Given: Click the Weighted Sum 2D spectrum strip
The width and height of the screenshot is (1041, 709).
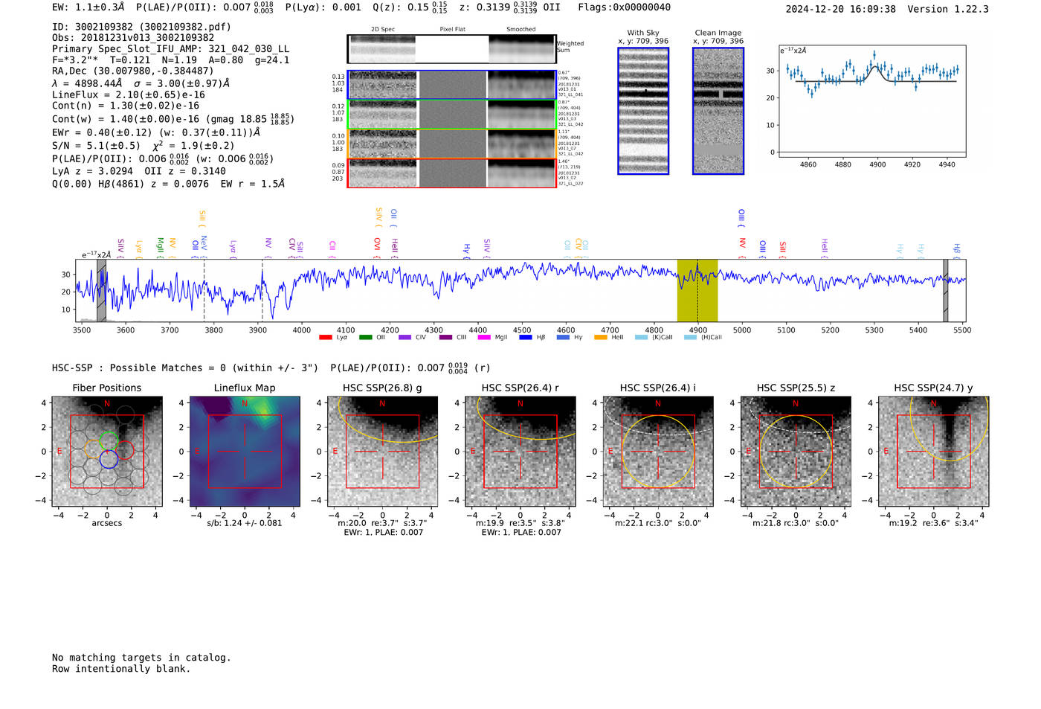Looking at the screenshot, I should coord(451,49).
